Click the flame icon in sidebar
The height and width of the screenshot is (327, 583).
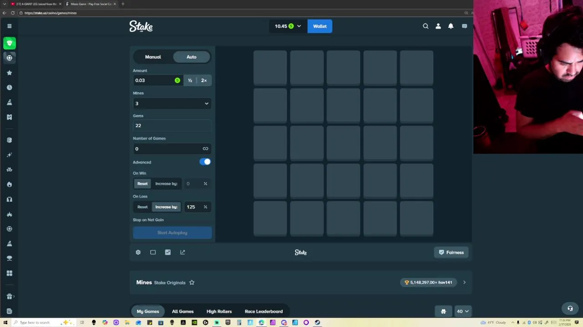9,184
